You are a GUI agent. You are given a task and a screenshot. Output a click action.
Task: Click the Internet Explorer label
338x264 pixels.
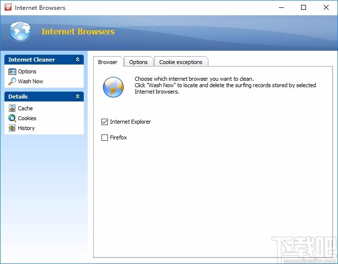(x=130, y=122)
